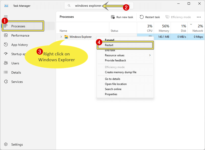Click Restart task button label
The width and height of the screenshot is (205, 150).
[152, 17]
